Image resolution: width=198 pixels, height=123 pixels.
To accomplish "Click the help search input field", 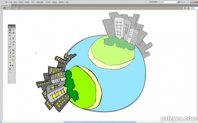I will pos(169,2).
